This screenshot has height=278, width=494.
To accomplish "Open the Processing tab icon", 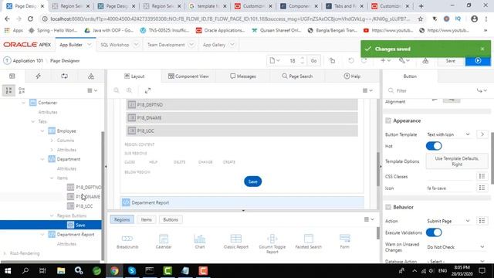I will coord(65,76).
